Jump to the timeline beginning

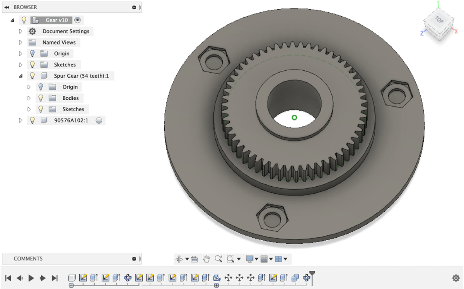[8, 278]
